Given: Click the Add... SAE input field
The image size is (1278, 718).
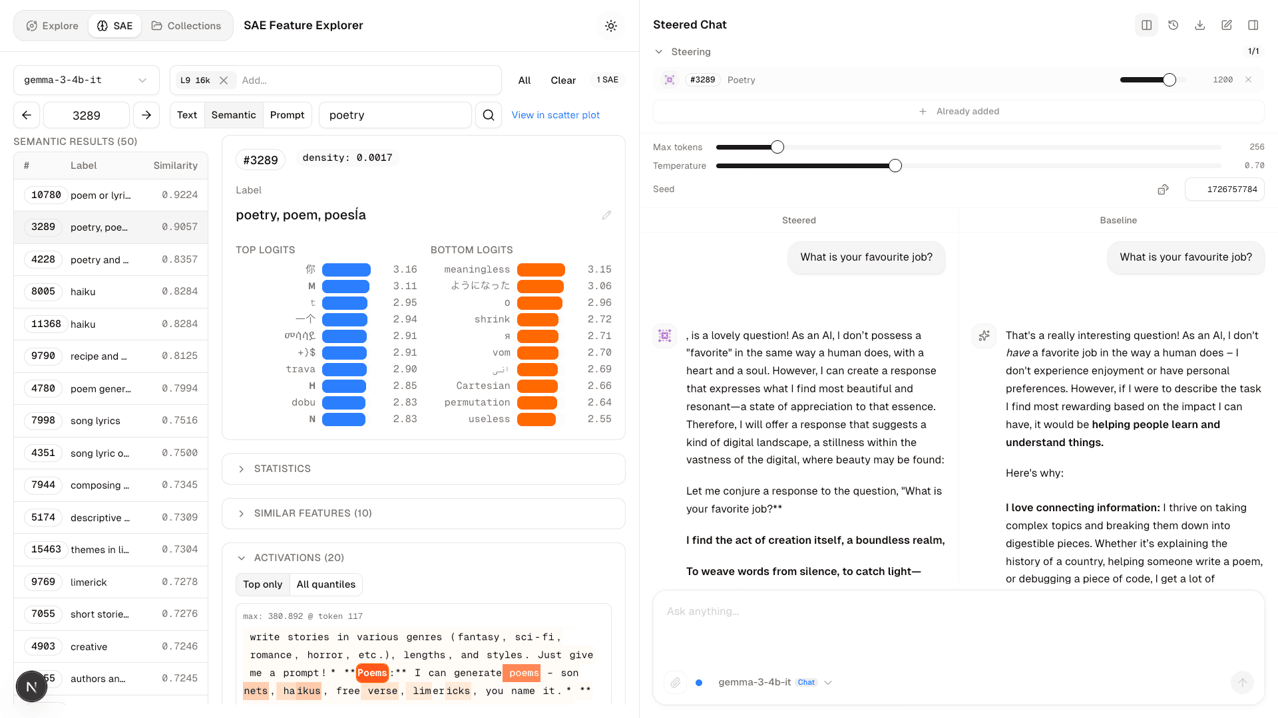Looking at the screenshot, I should click(x=367, y=80).
